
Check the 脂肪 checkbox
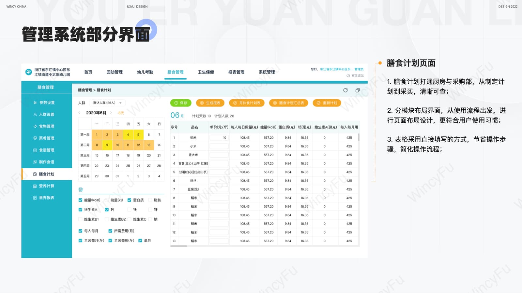[150, 200]
